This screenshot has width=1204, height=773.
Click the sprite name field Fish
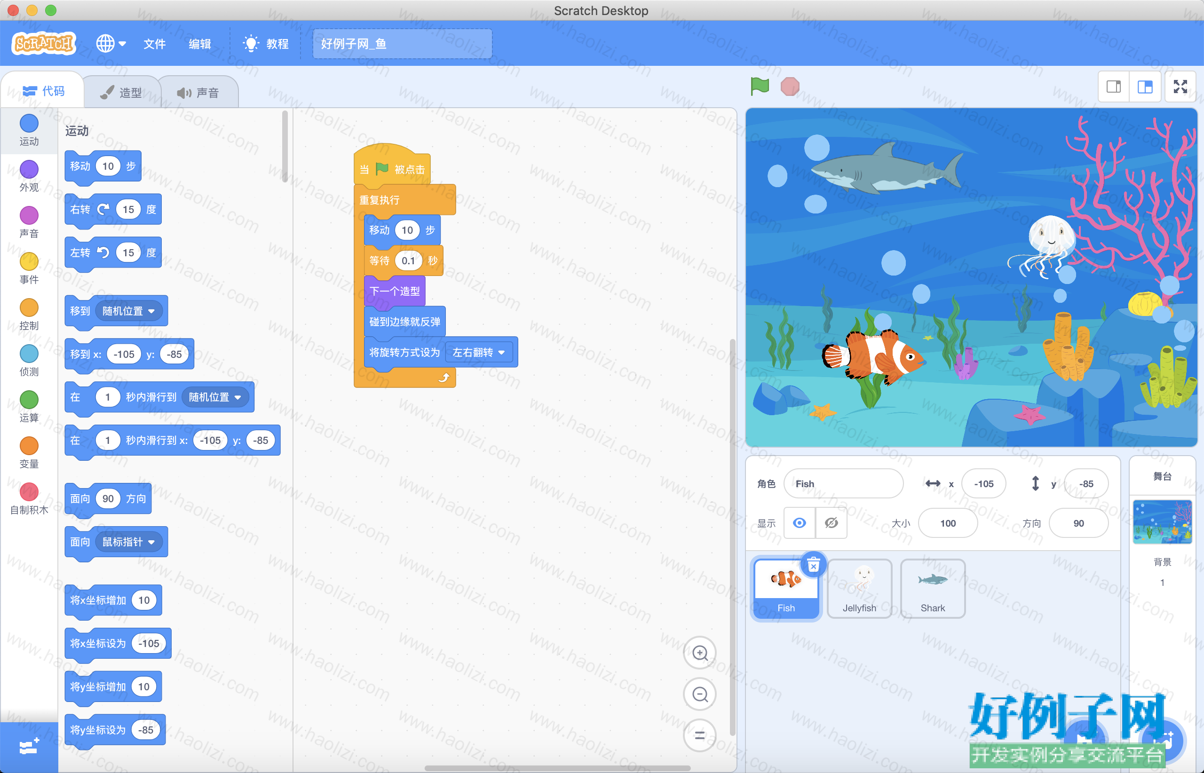[843, 484]
